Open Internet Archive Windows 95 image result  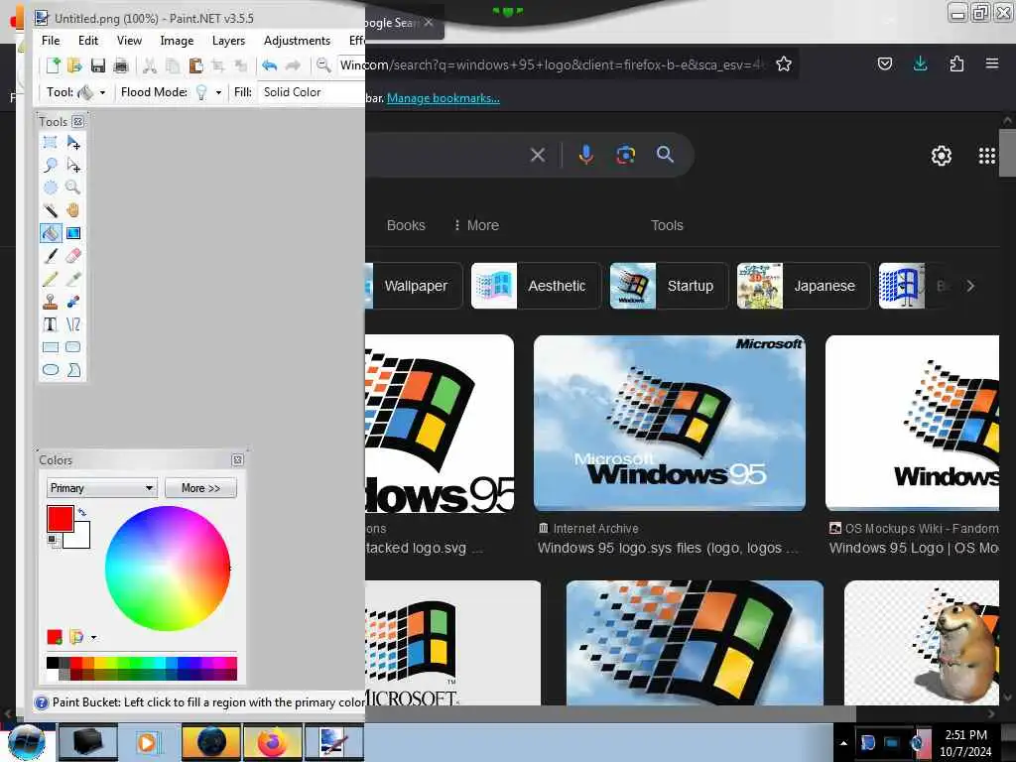pyautogui.click(x=670, y=423)
